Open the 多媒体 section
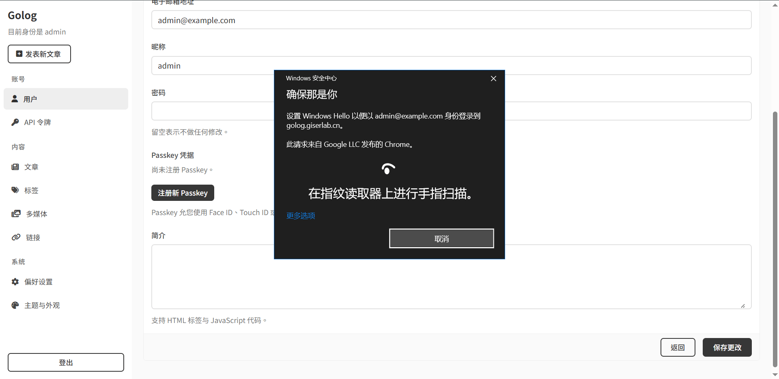The width and height of the screenshot is (779, 379). tap(66, 214)
